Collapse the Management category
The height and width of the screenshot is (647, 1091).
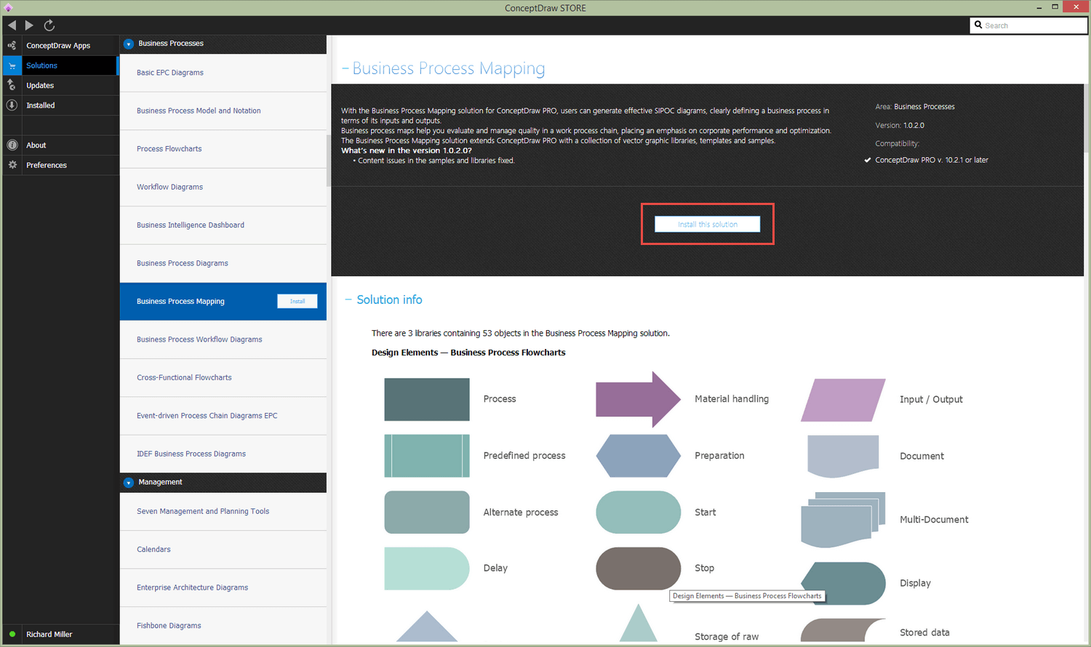[x=129, y=483]
